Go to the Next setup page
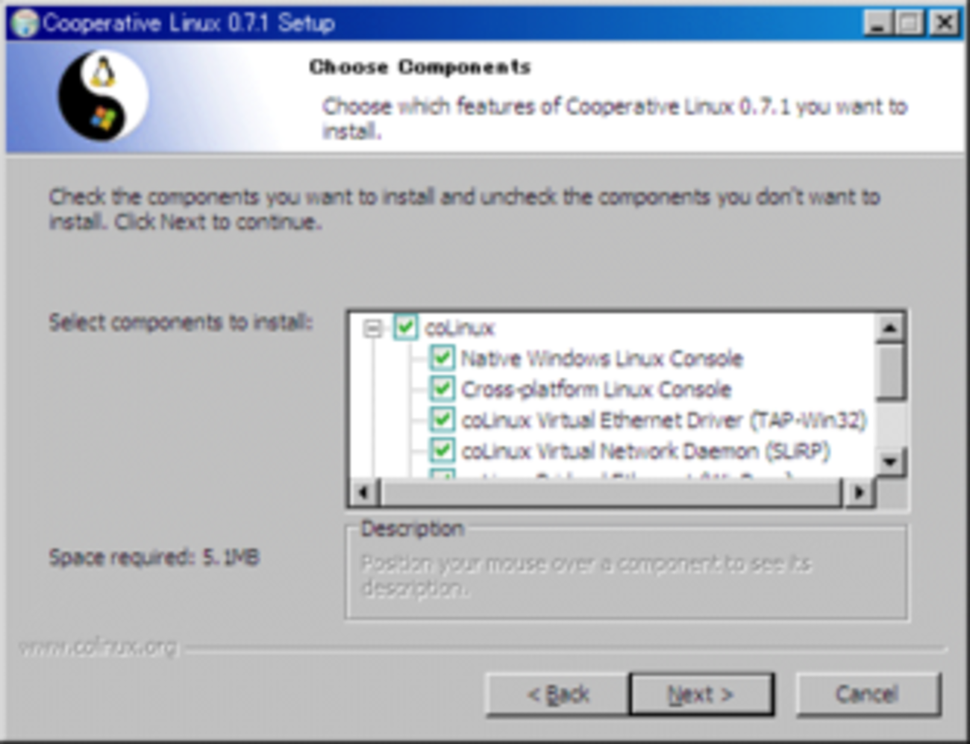 point(701,695)
